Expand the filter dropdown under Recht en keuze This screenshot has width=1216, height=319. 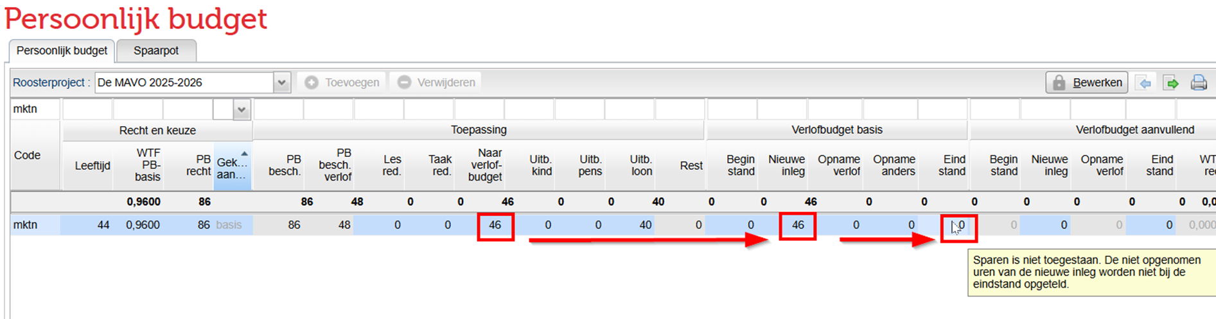(242, 110)
